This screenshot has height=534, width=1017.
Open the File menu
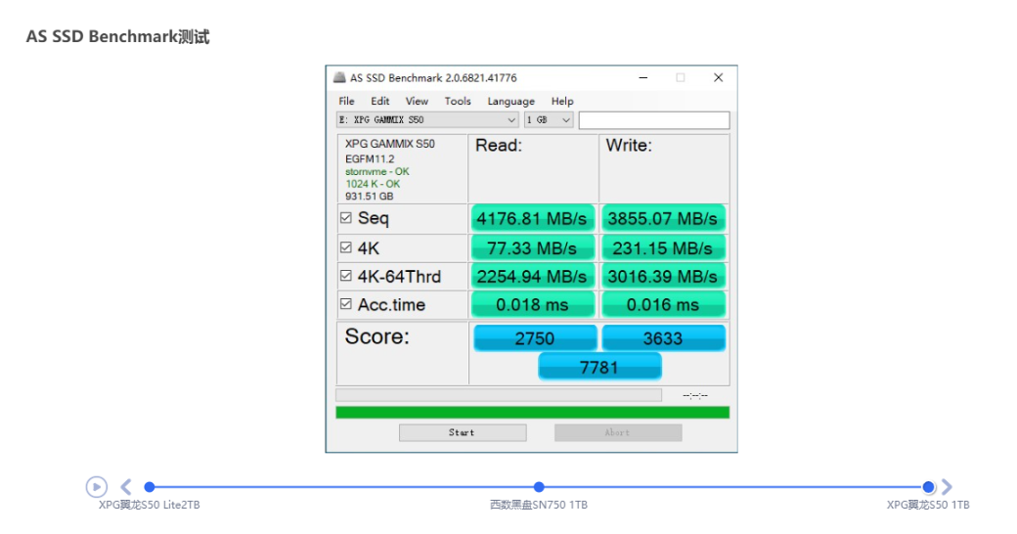point(346,101)
